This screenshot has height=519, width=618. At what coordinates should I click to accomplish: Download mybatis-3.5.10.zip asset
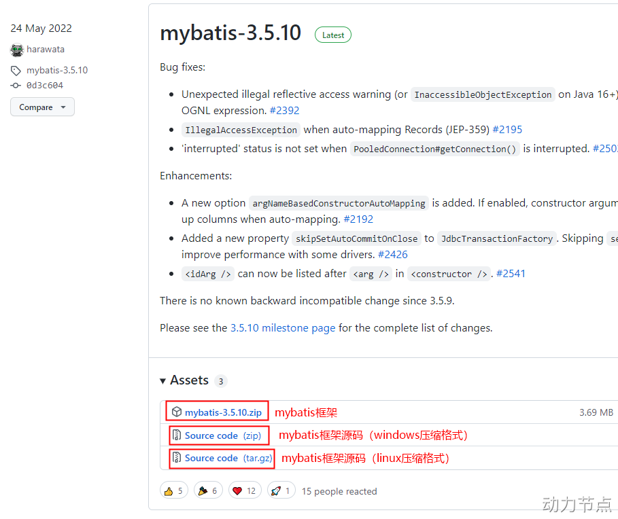(x=223, y=412)
